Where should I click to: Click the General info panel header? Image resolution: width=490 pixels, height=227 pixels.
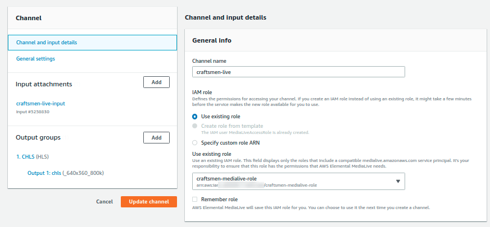212,41
